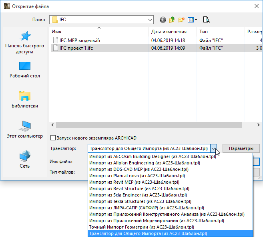Close the Открытие файла dialog
Viewport: 263px width, 237px height.
(257, 6)
